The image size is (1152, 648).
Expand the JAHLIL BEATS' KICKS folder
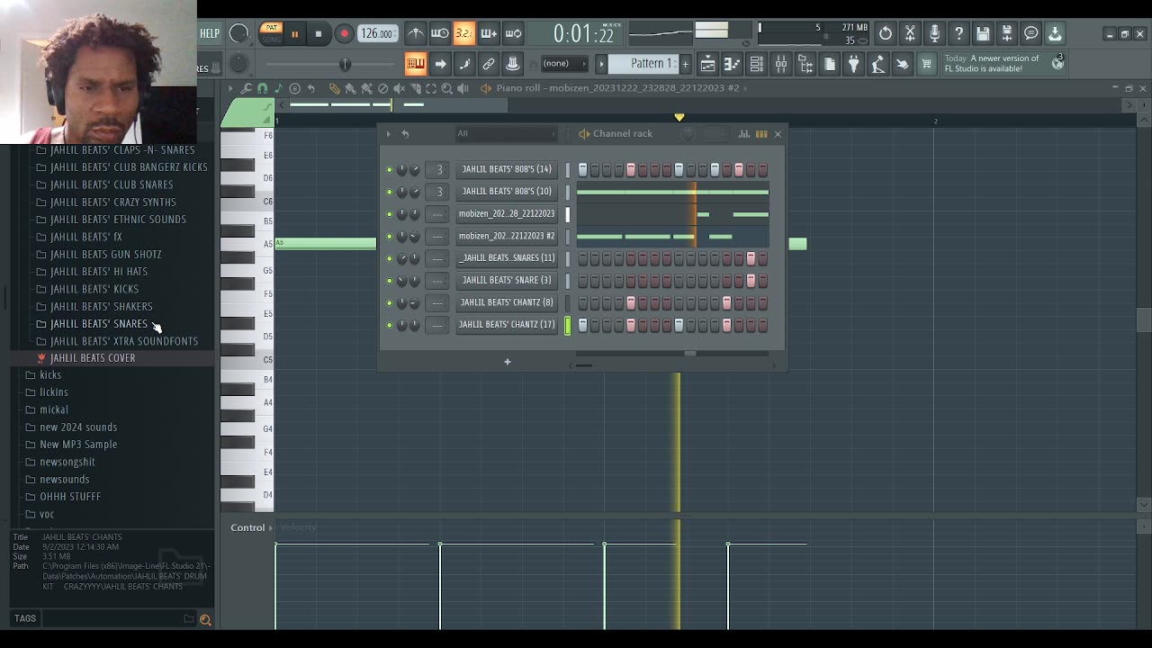(x=94, y=289)
